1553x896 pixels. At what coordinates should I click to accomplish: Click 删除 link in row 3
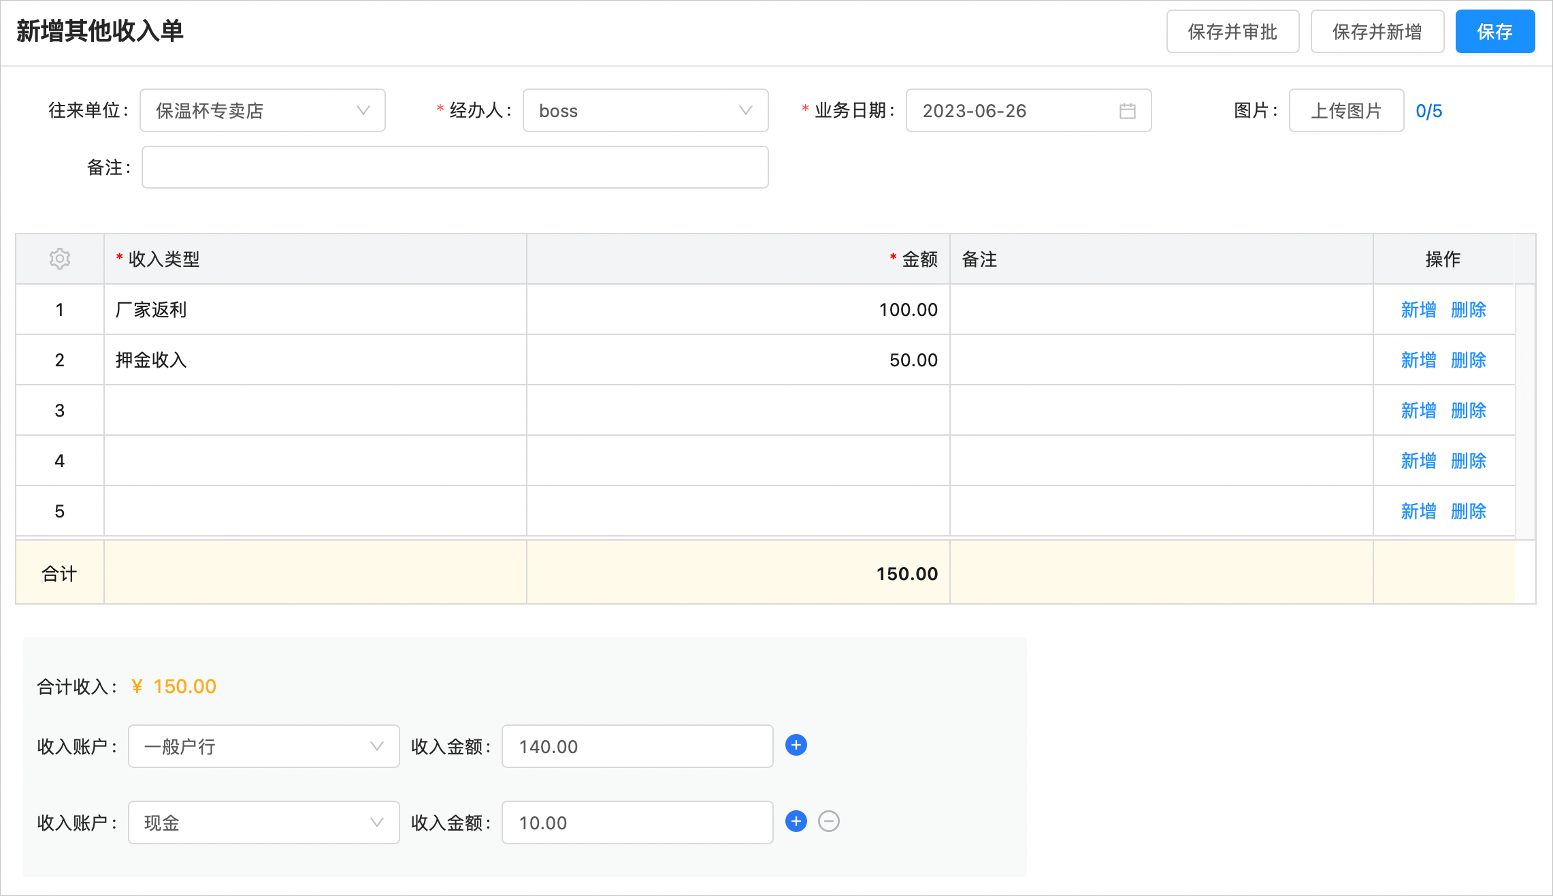[x=1469, y=411]
